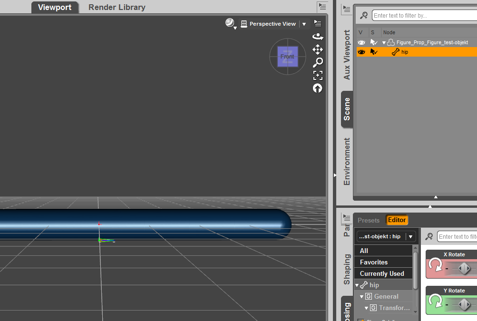Click the green transform gizmo at origin
The height and width of the screenshot is (321, 477).
(106, 240)
